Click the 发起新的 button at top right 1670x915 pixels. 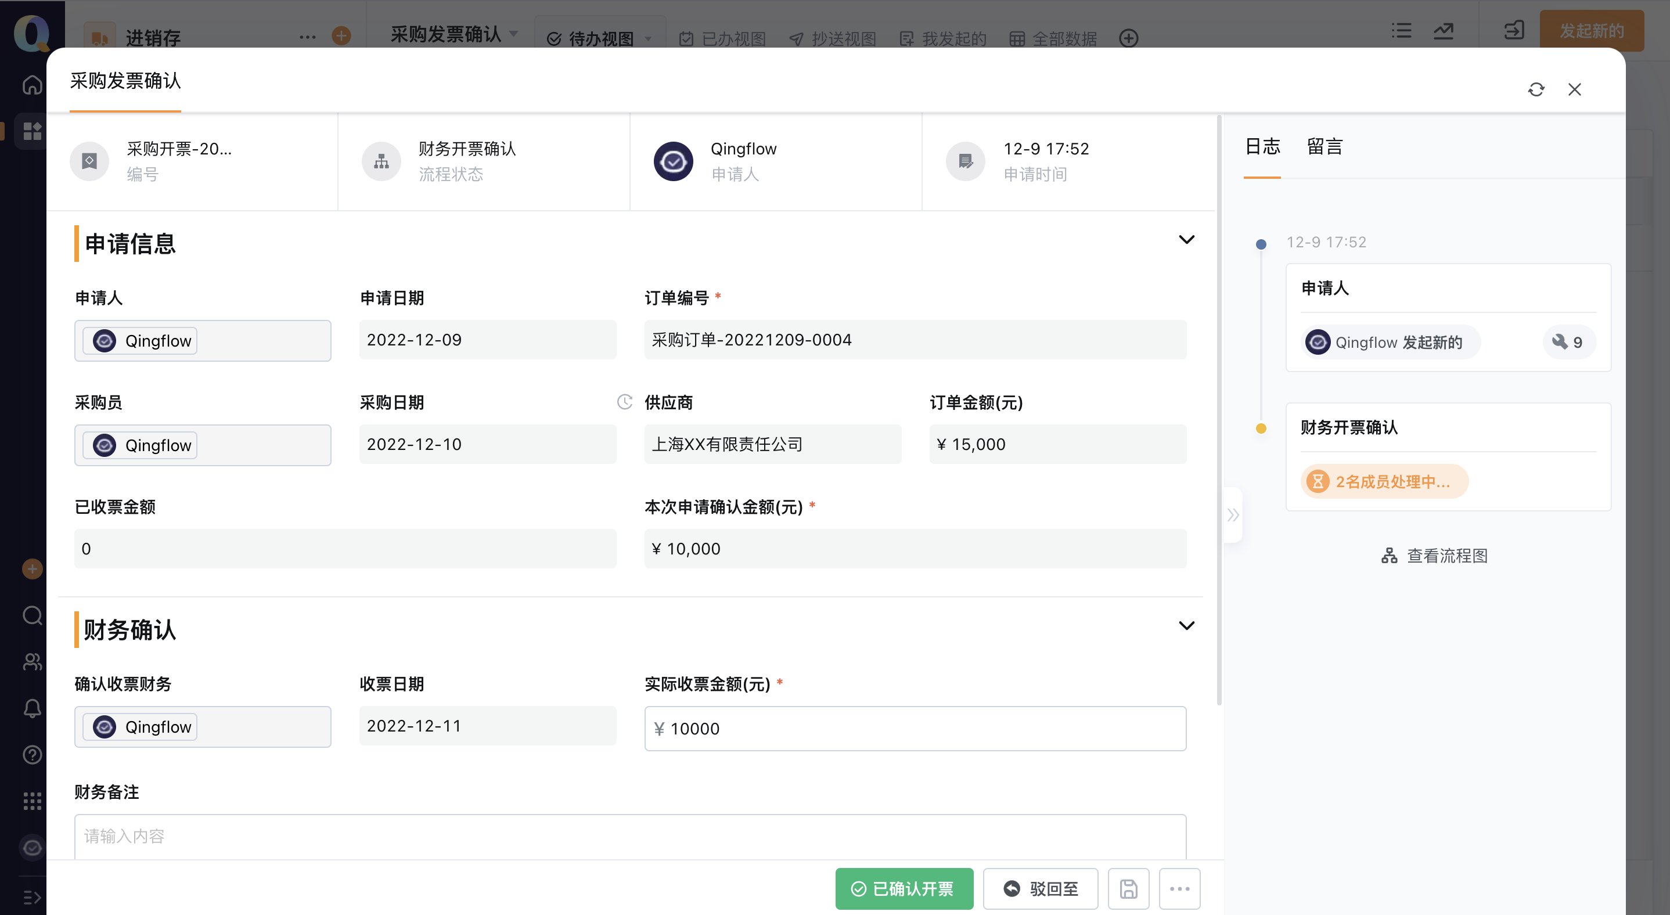pyautogui.click(x=1592, y=30)
